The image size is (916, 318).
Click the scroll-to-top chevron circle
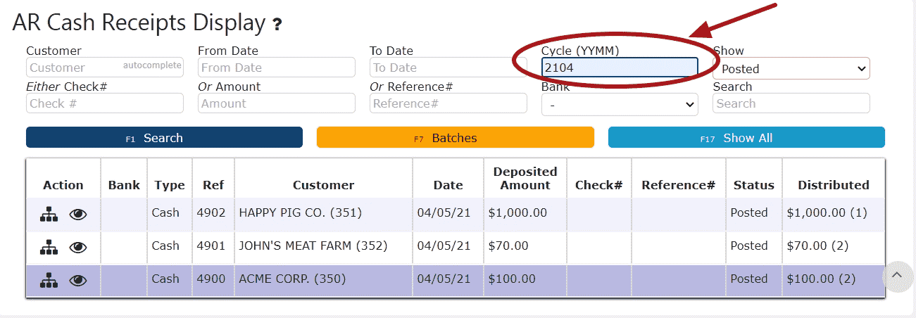coord(897,275)
